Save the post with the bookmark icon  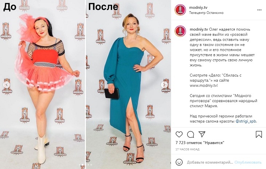(259, 134)
